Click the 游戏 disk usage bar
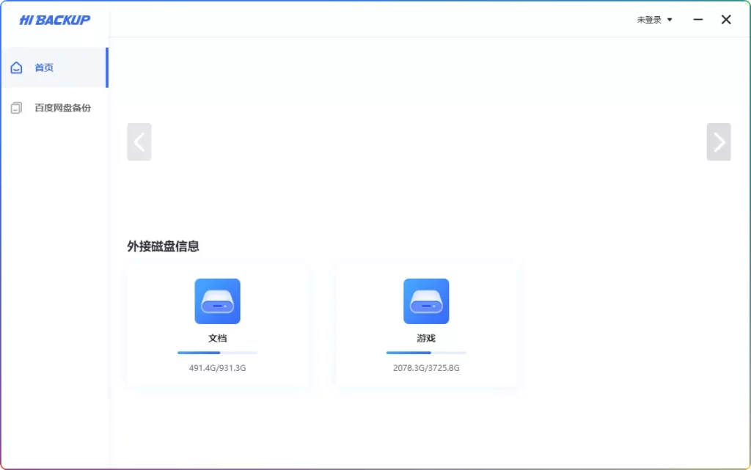 (x=426, y=353)
